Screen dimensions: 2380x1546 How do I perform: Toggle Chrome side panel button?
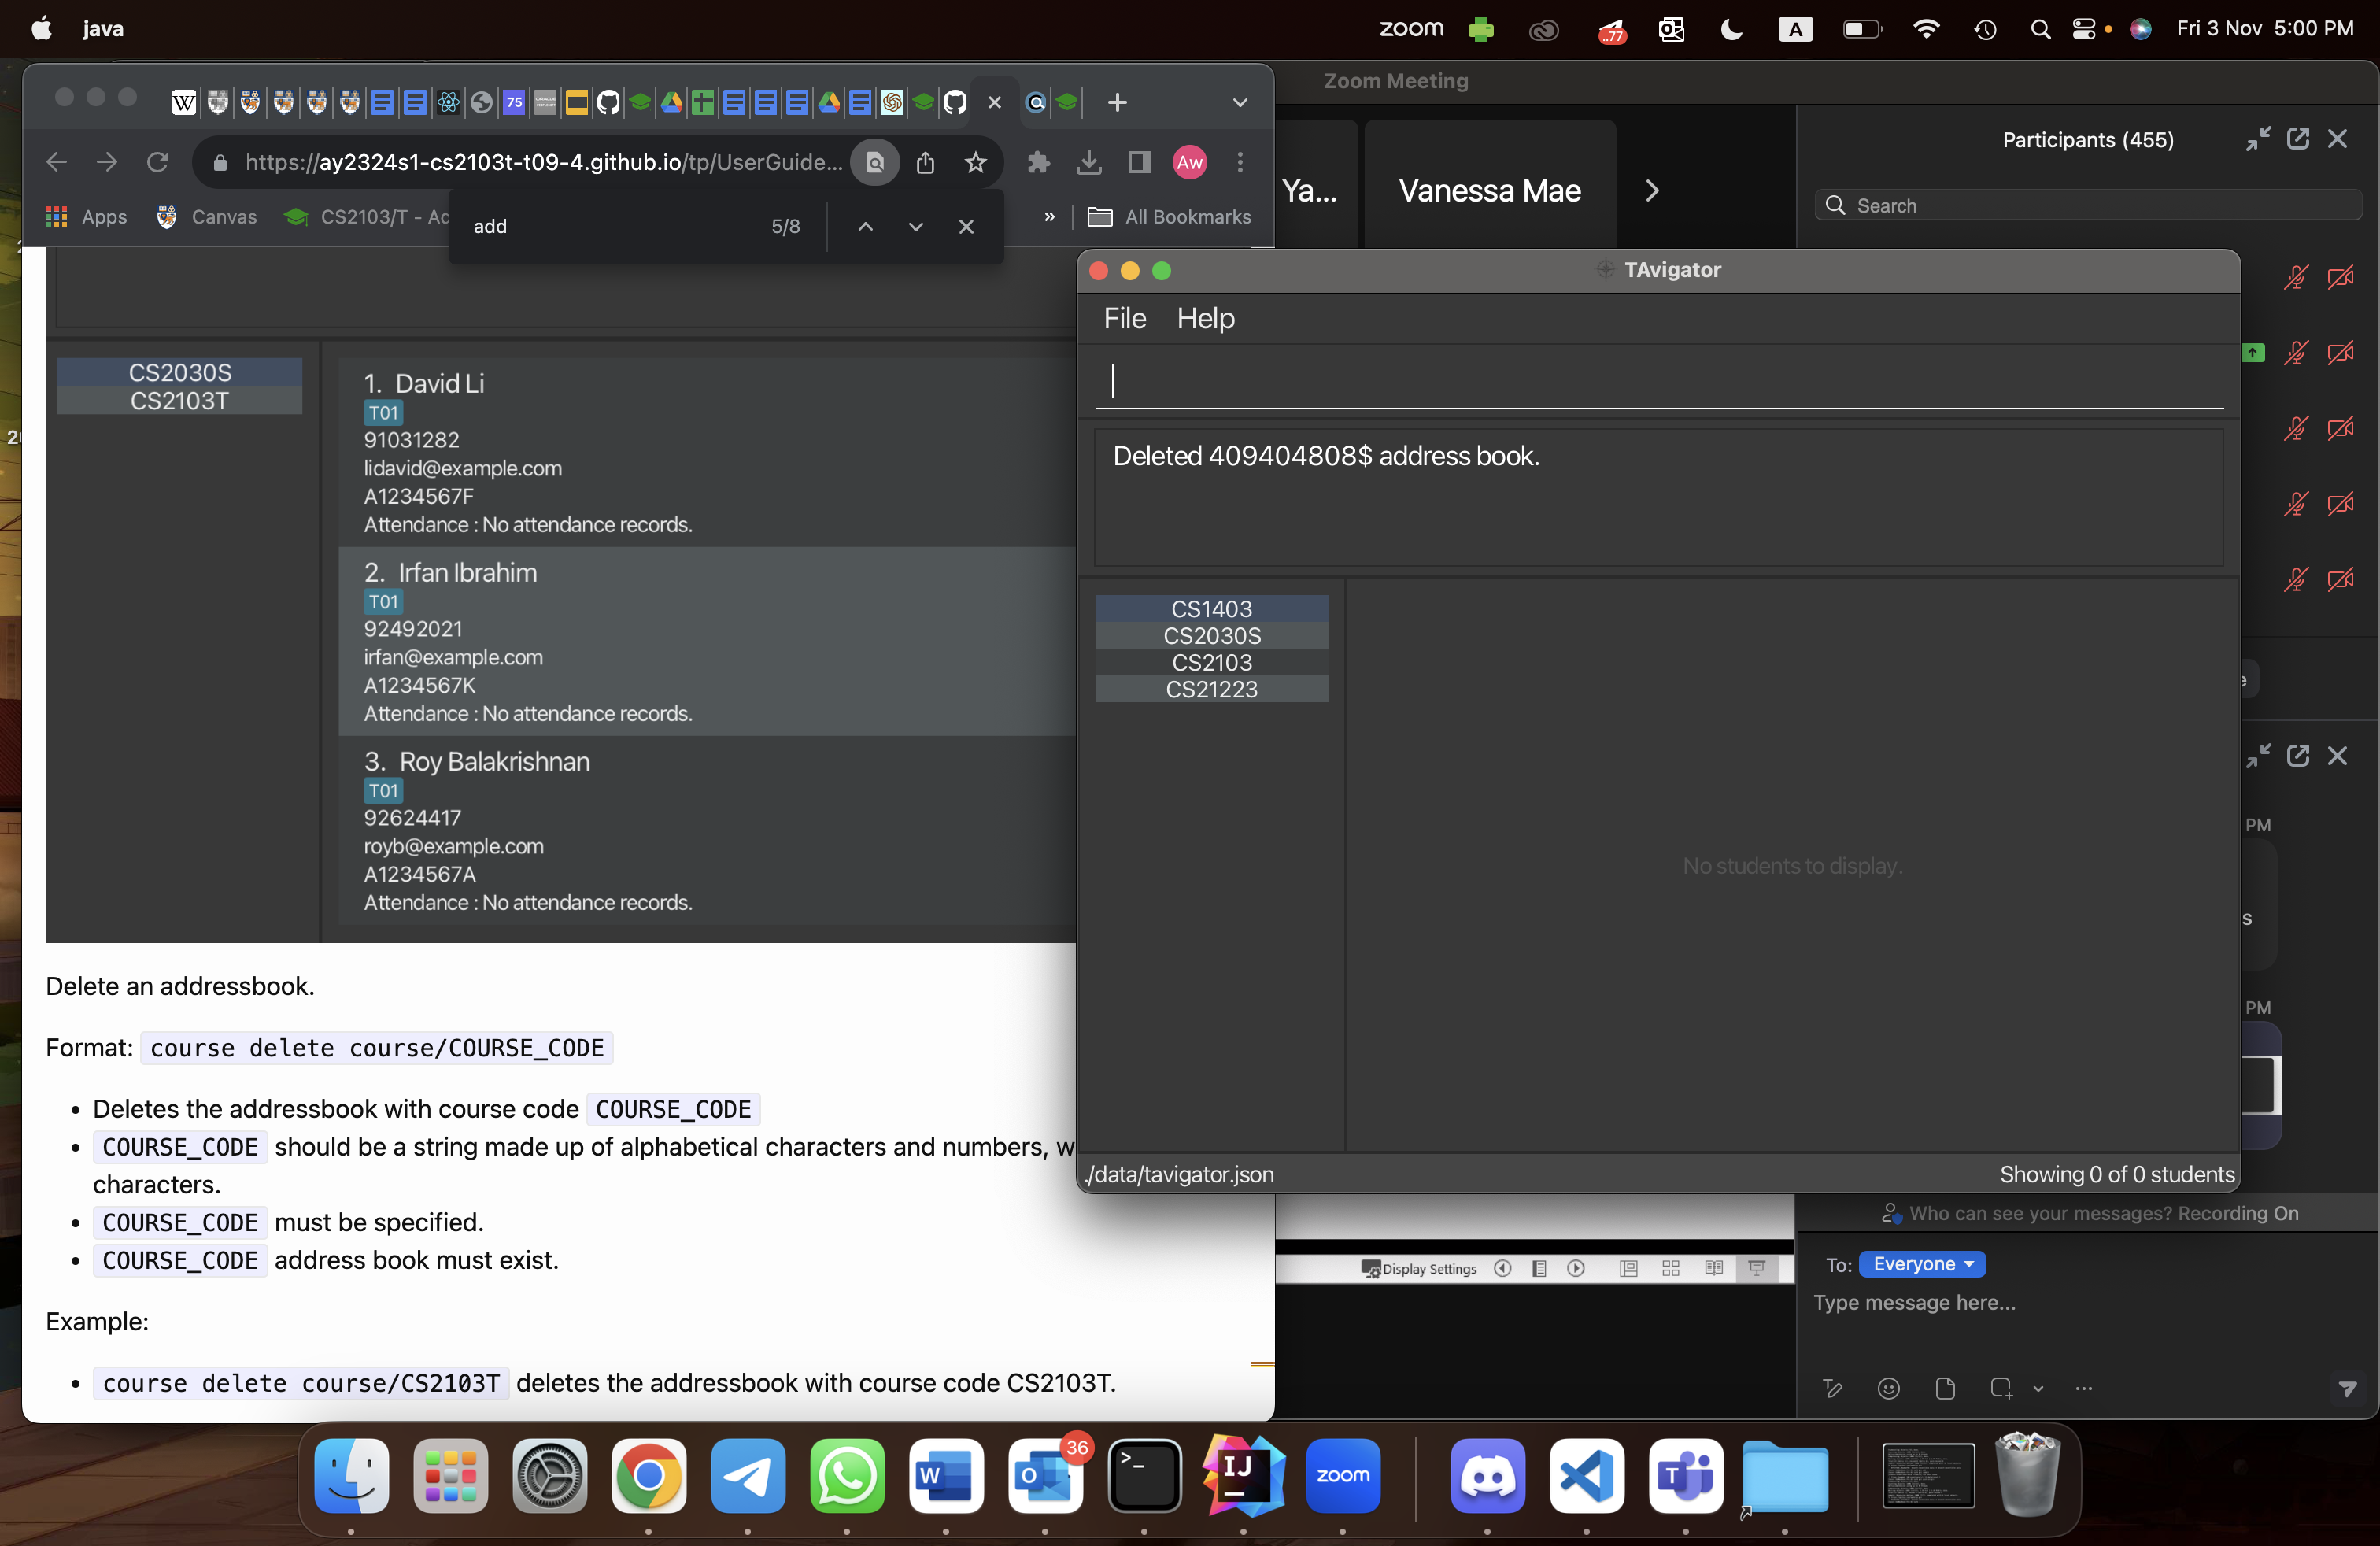pos(1138,162)
